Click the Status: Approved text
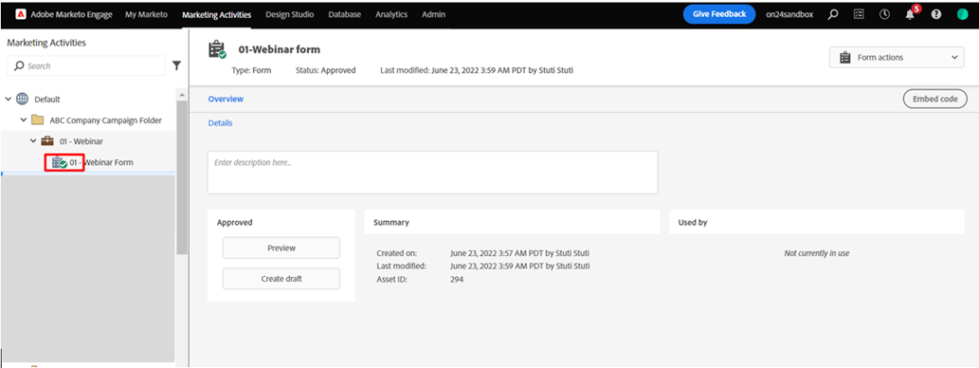 coord(325,70)
